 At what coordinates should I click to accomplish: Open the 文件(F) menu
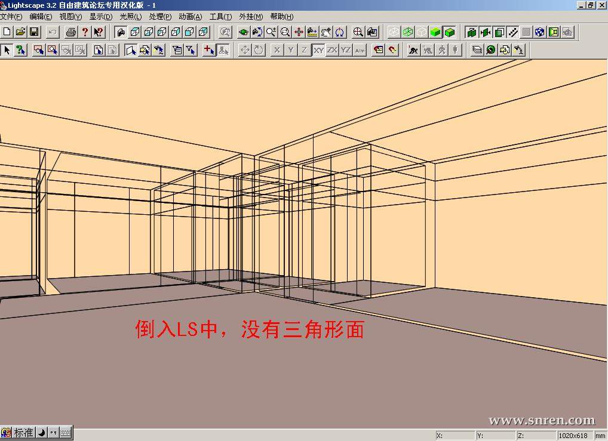(x=11, y=17)
